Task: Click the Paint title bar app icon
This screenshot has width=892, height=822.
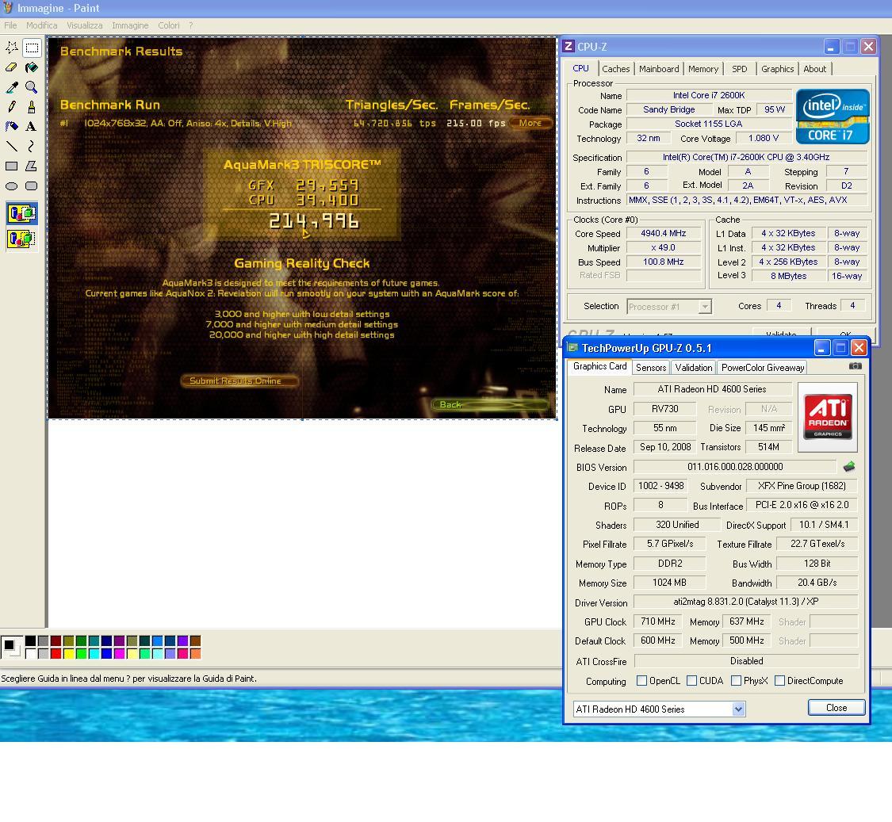Action: 8,7
